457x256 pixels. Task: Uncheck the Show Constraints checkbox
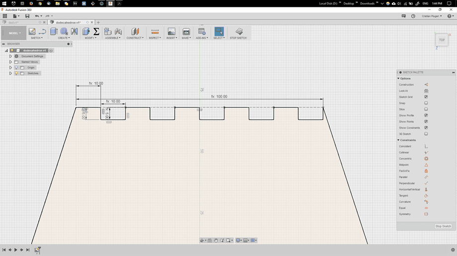(426, 128)
